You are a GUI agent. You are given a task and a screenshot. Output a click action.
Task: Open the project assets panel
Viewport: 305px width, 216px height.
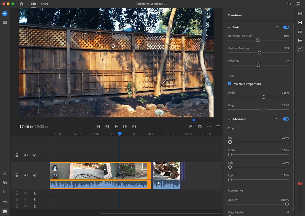tap(5, 23)
